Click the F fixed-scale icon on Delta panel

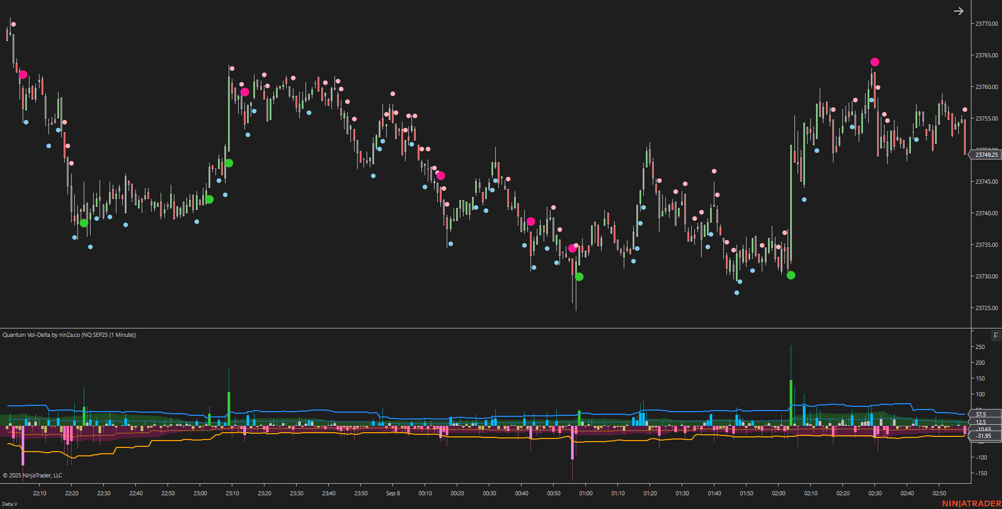click(x=995, y=335)
